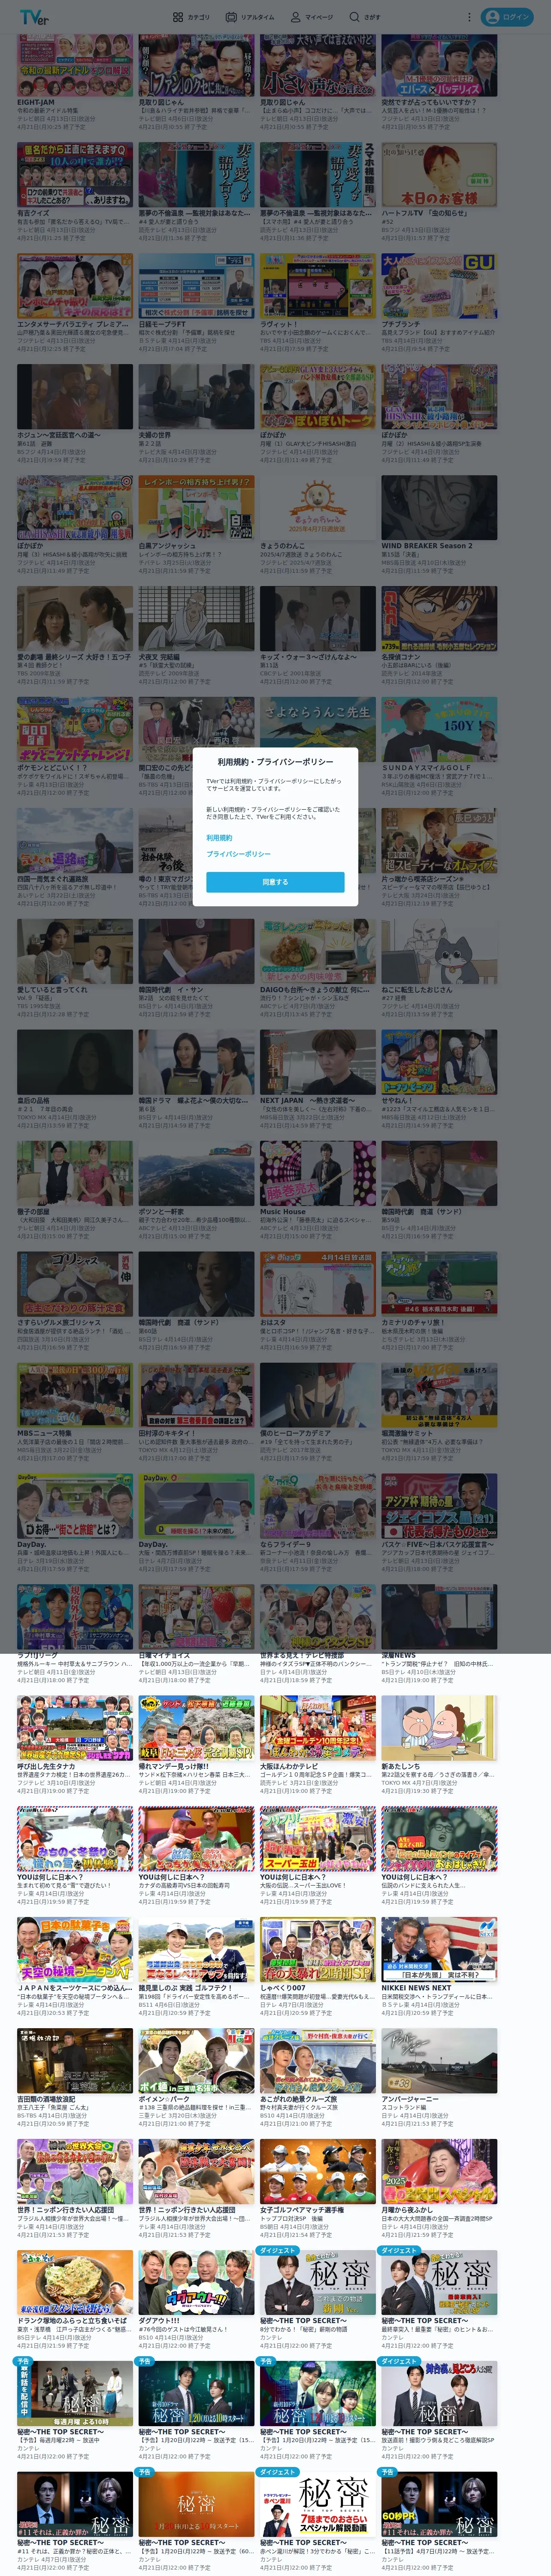Open the あこがれの絶景クルーズ旅 thumbnail
The height and width of the screenshot is (2576, 551).
pyautogui.click(x=318, y=2060)
